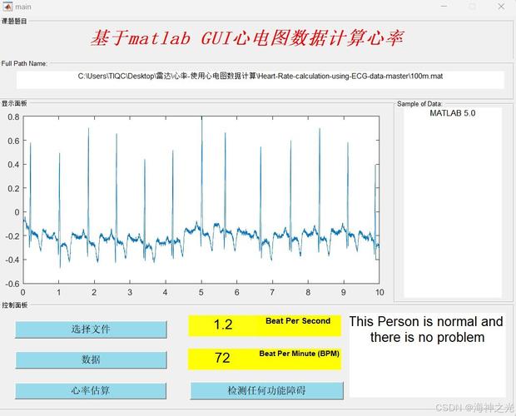Image resolution: width=516 pixels, height=416 pixels.
Task: Click the MATLAB icon in title bar
Action: tap(7, 7)
